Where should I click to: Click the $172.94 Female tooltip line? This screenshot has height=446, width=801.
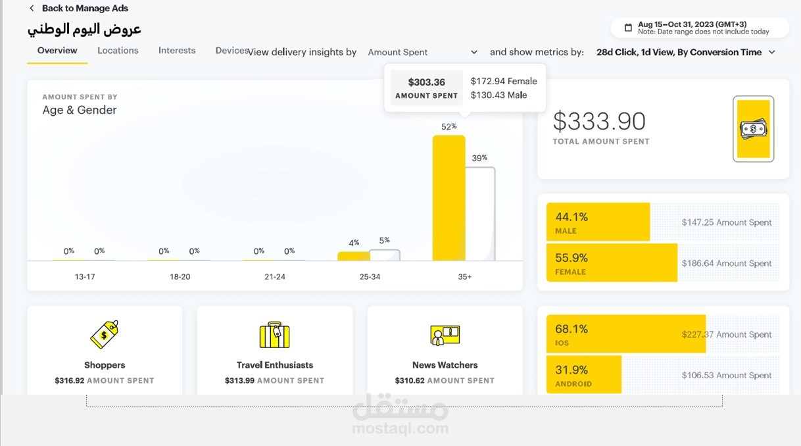point(504,82)
